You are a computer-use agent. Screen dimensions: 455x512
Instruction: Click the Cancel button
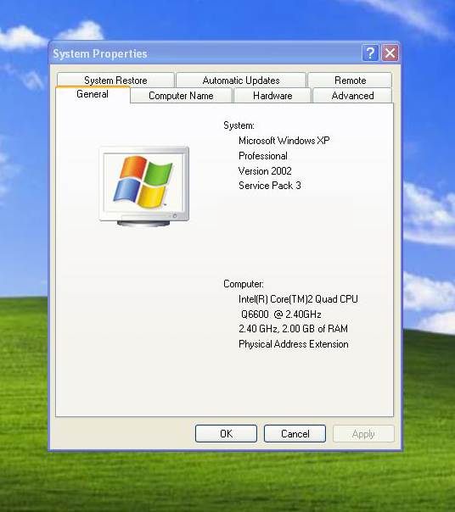click(x=295, y=434)
